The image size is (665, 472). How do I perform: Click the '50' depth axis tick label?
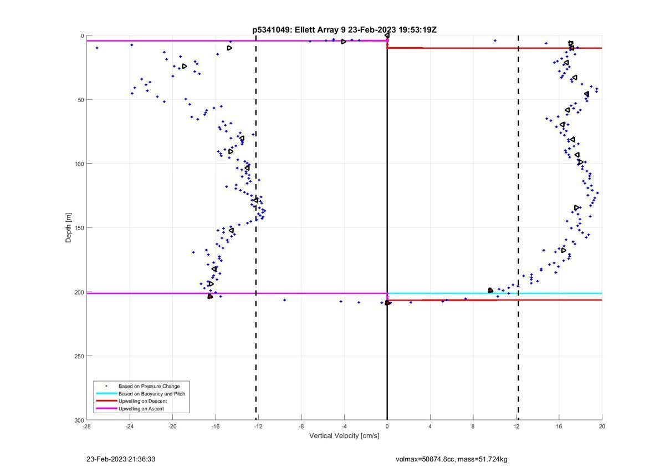(x=81, y=100)
